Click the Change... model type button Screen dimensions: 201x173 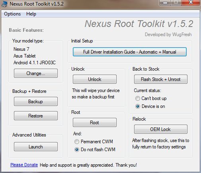(36, 73)
